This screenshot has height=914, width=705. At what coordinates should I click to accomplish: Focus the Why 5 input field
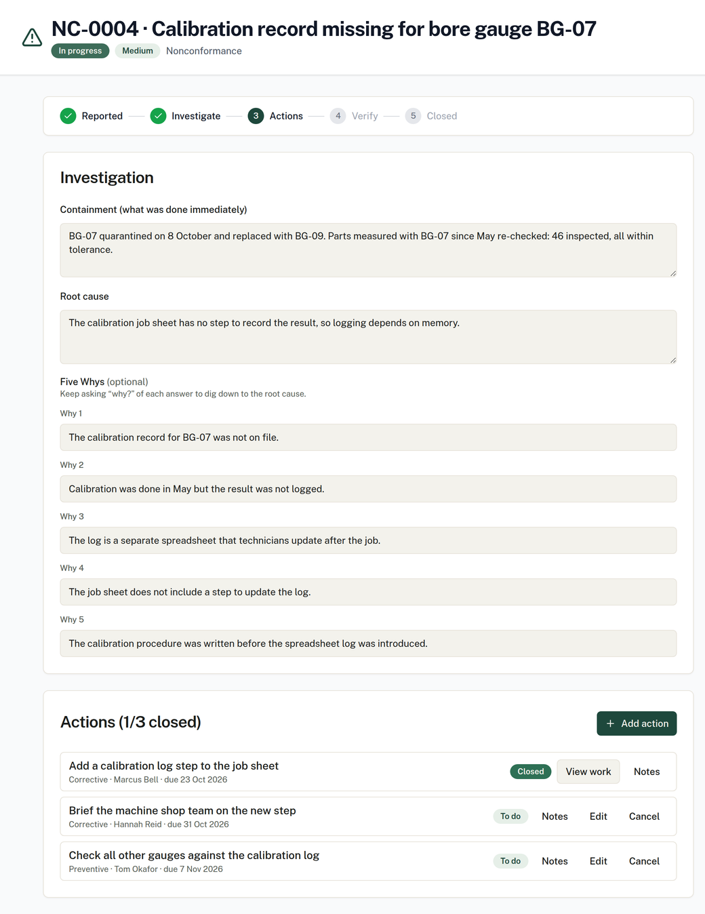tap(368, 643)
